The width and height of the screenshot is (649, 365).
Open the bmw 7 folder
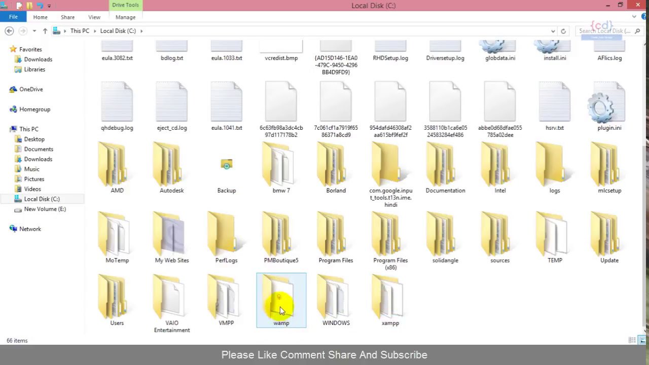coord(281,167)
